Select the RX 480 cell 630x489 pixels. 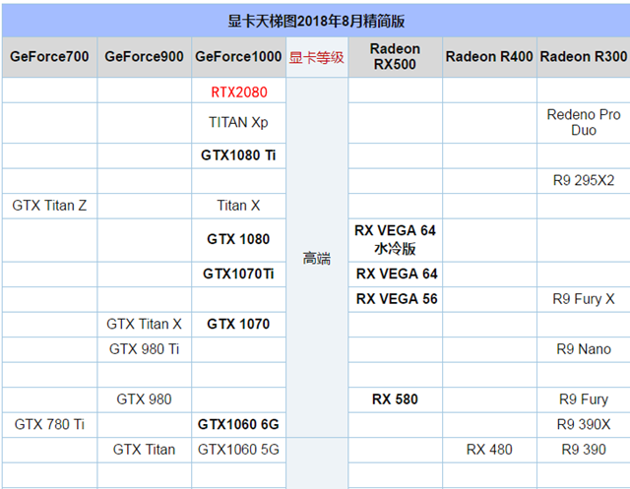(489, 450)
